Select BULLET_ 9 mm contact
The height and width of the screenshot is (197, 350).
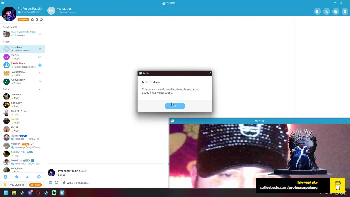(x=22, y=113)
